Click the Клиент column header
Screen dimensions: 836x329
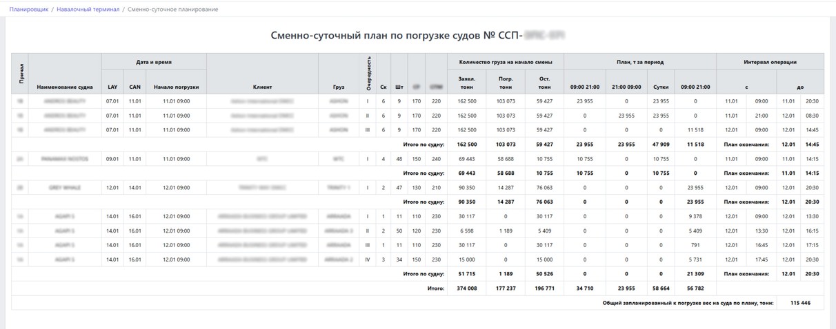click(x=262, y=87)
